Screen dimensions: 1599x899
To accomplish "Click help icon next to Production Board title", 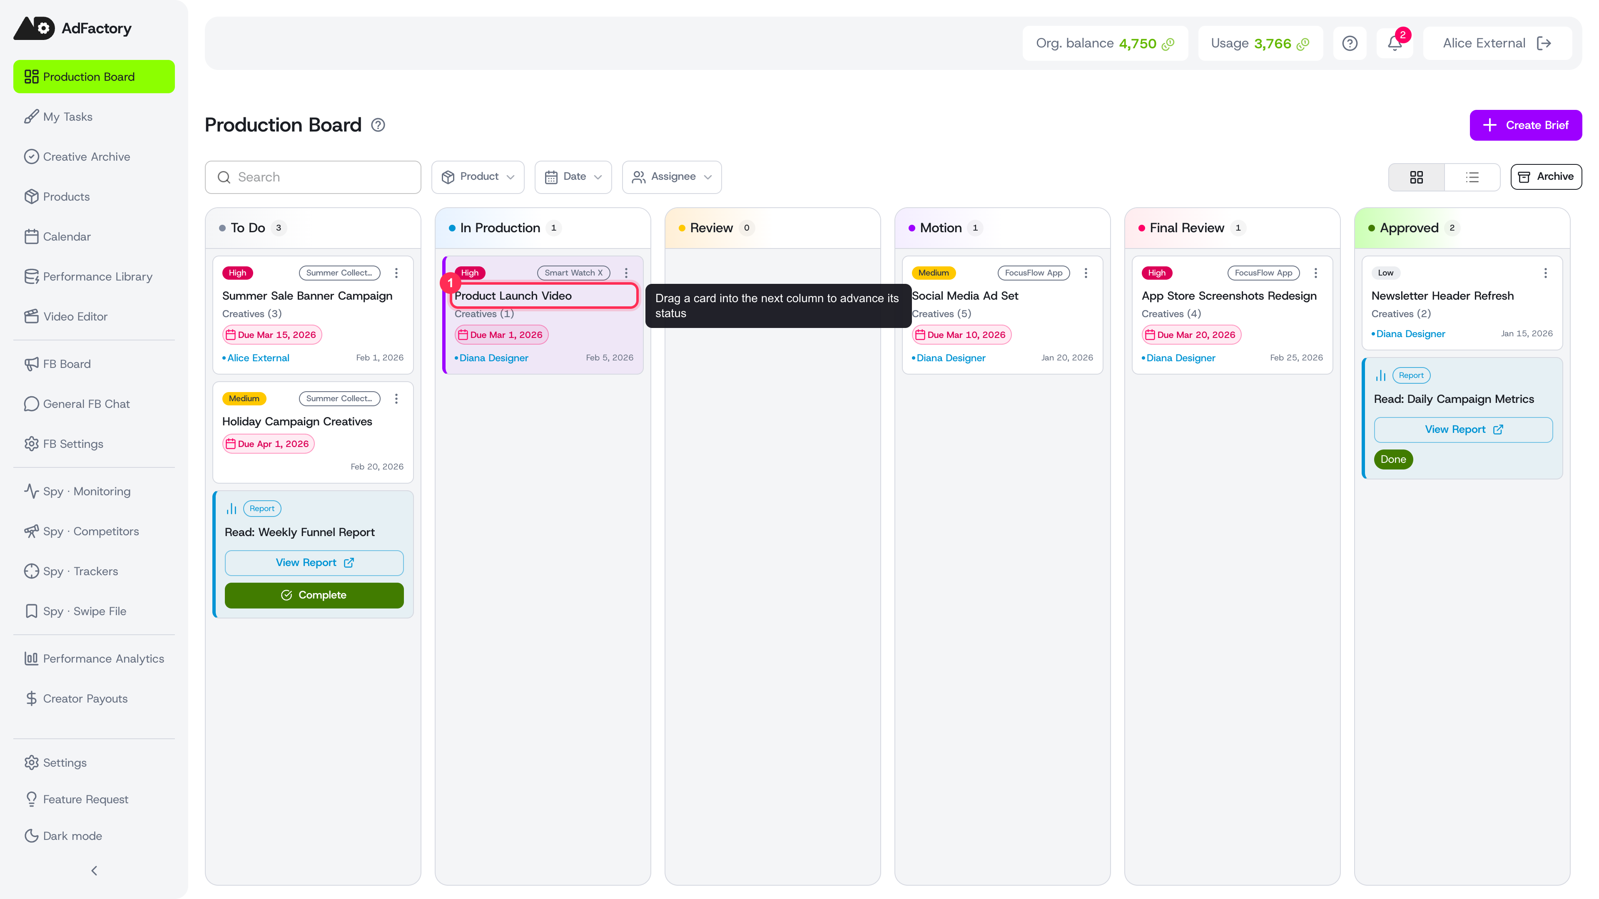I will click(x=378, y=125).
